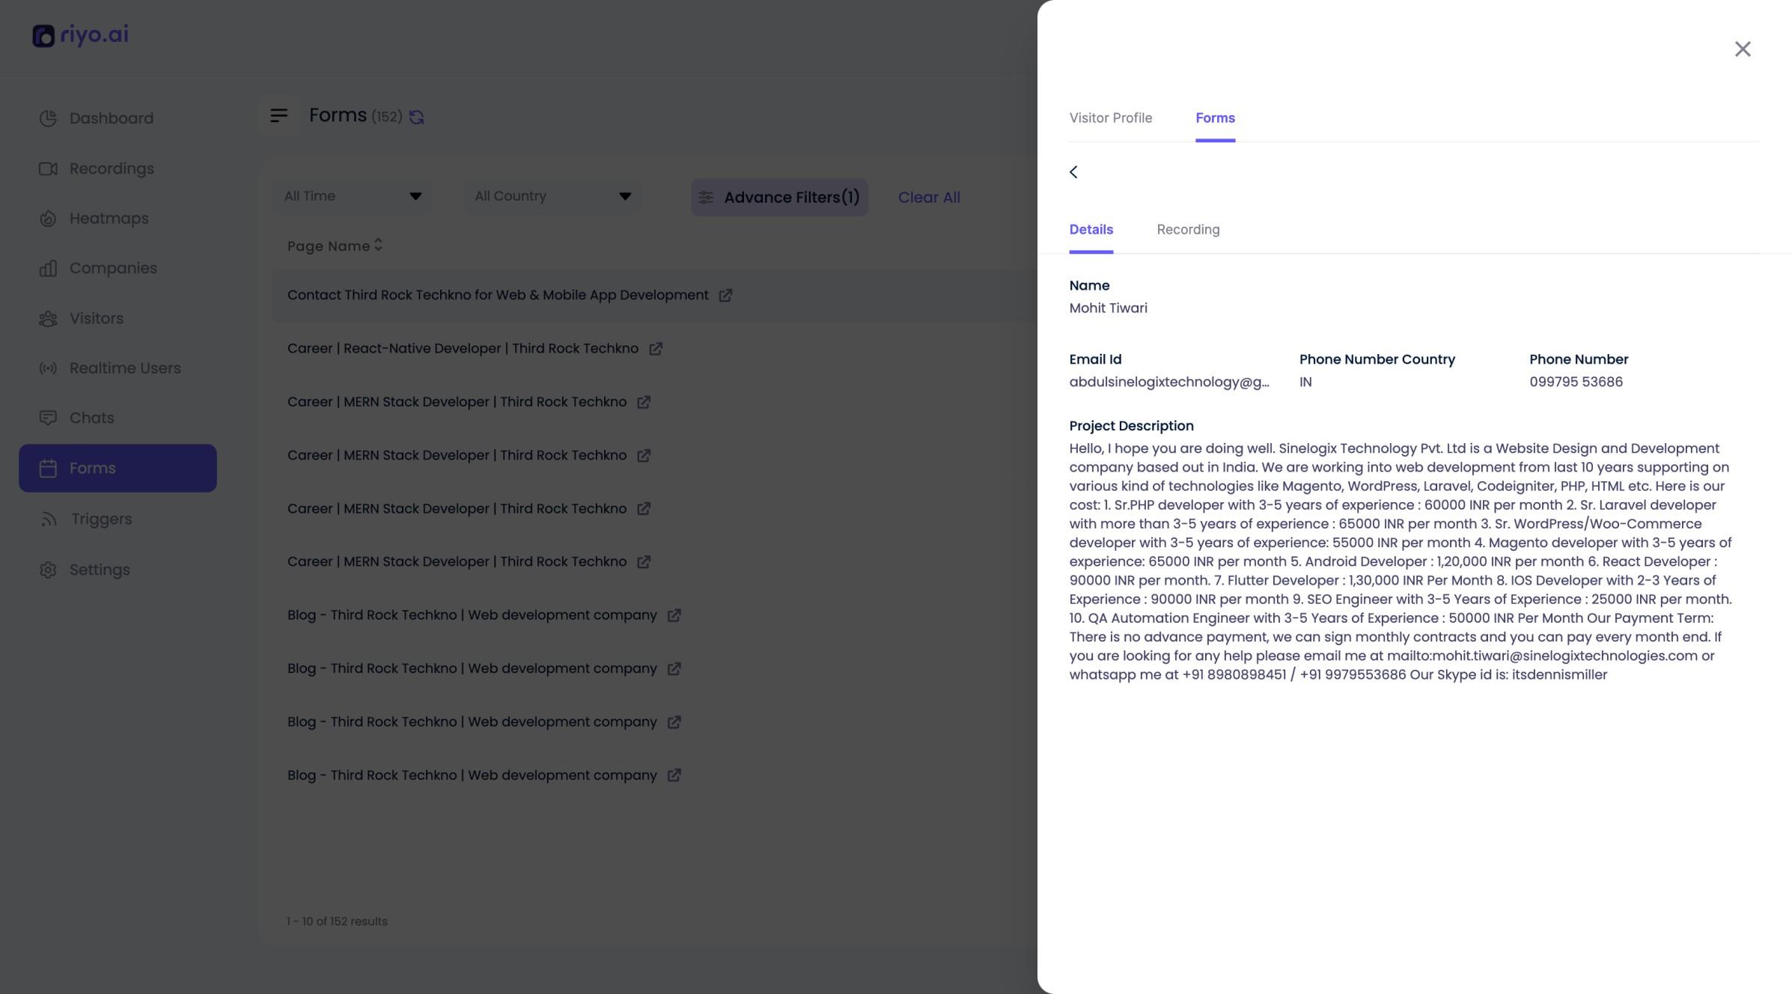This screenshot has height=994, width=1792.
Task: Open the Chats panel
Action: (91, 418)
